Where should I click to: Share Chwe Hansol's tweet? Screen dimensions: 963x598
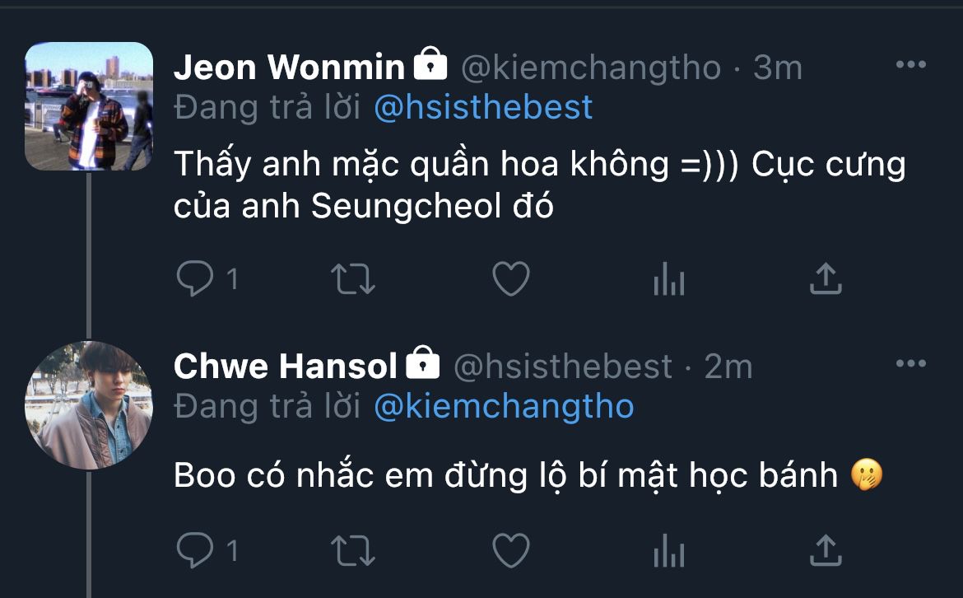coord(825,549)
